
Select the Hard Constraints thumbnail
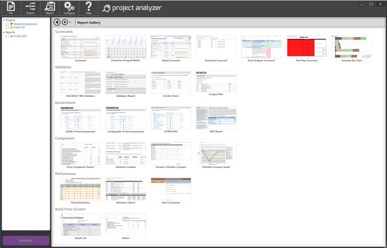tap(171, 189)
